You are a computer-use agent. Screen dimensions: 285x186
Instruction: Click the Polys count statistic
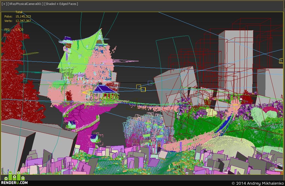coord(18,16)
